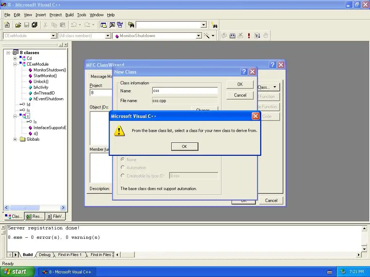Click the class Name input field
370x277 pixels.
tap(185, 91)
